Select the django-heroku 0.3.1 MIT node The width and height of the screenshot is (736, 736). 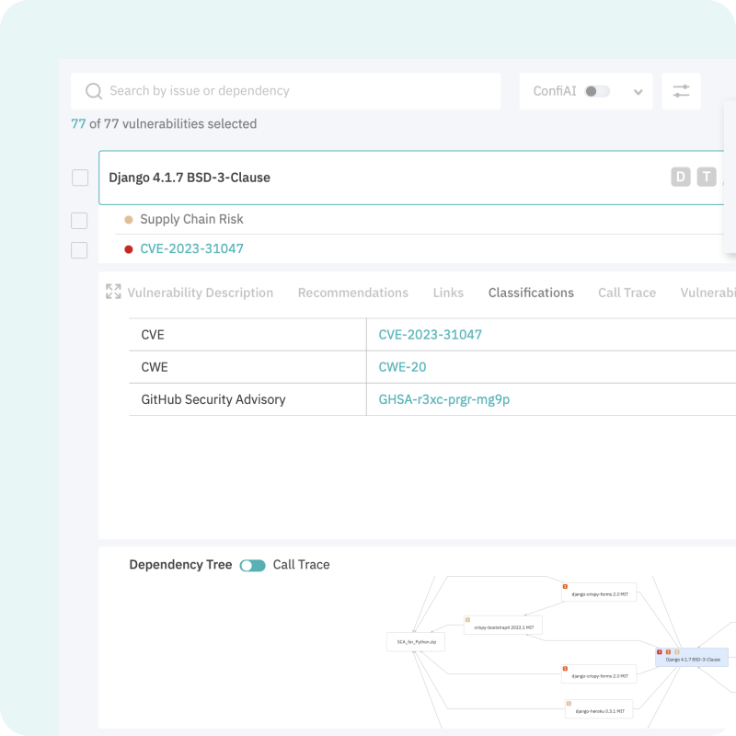(599, 709)
